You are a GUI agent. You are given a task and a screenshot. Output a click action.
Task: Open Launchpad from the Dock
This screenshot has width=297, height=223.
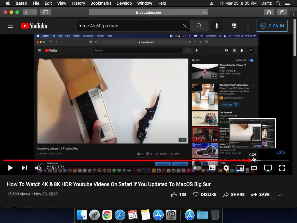(x=95, y=215)
